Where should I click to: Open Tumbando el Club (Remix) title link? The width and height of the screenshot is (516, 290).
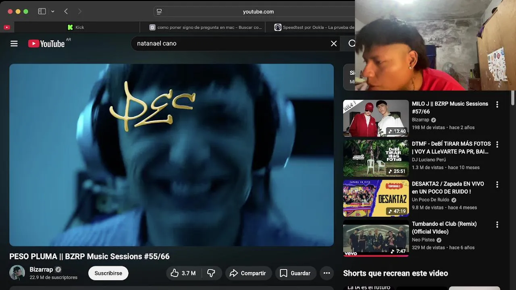444,228
